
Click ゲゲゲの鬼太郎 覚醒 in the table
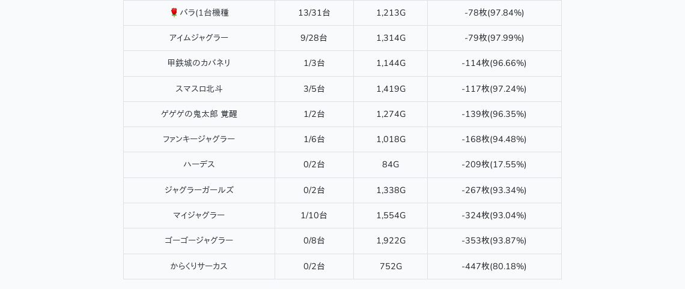click(x=199, y=114)
